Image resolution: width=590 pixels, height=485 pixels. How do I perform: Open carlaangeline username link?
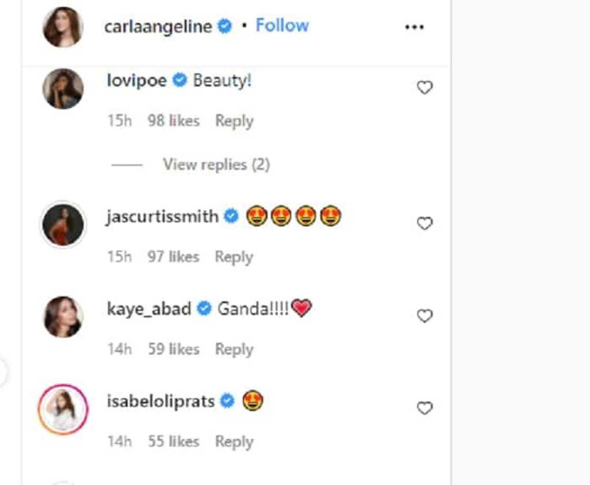pyautogui.click(x=158, y=26)
